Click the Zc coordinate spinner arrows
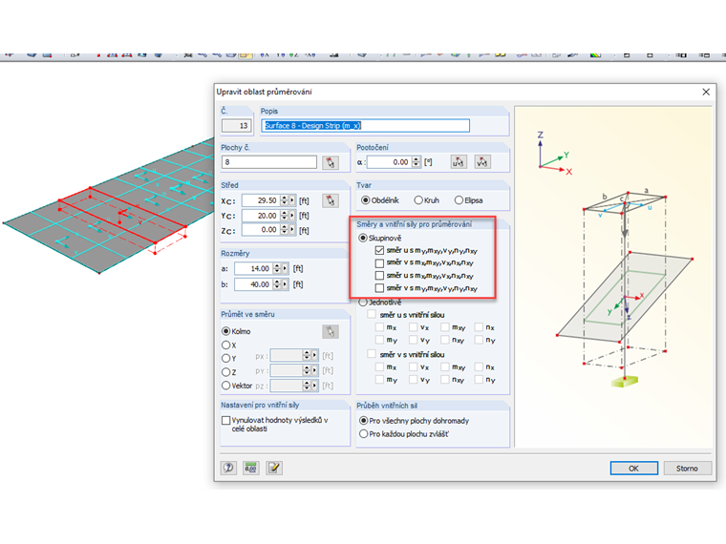Screen dimensions: 726x544 285,229
